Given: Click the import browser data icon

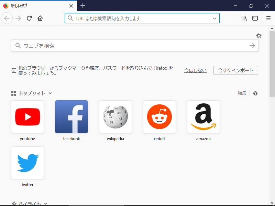Looking at the screenshot, I should [x=14, y=70].
